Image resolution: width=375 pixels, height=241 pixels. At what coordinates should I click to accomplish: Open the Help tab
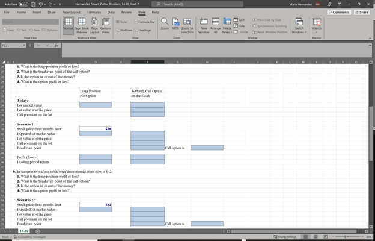(x=156, y=12)
